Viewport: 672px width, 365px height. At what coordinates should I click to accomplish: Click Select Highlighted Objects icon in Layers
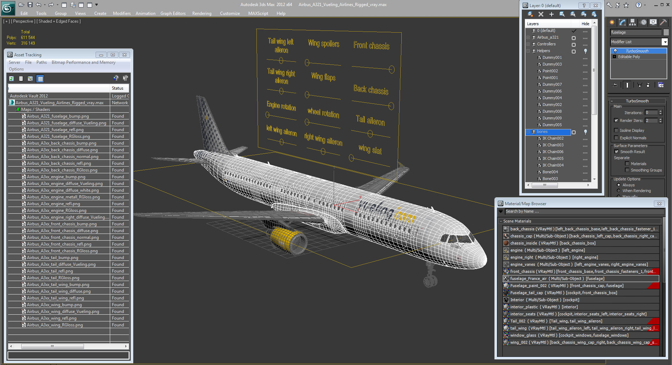pyautogui.click(x=562, y=14)
